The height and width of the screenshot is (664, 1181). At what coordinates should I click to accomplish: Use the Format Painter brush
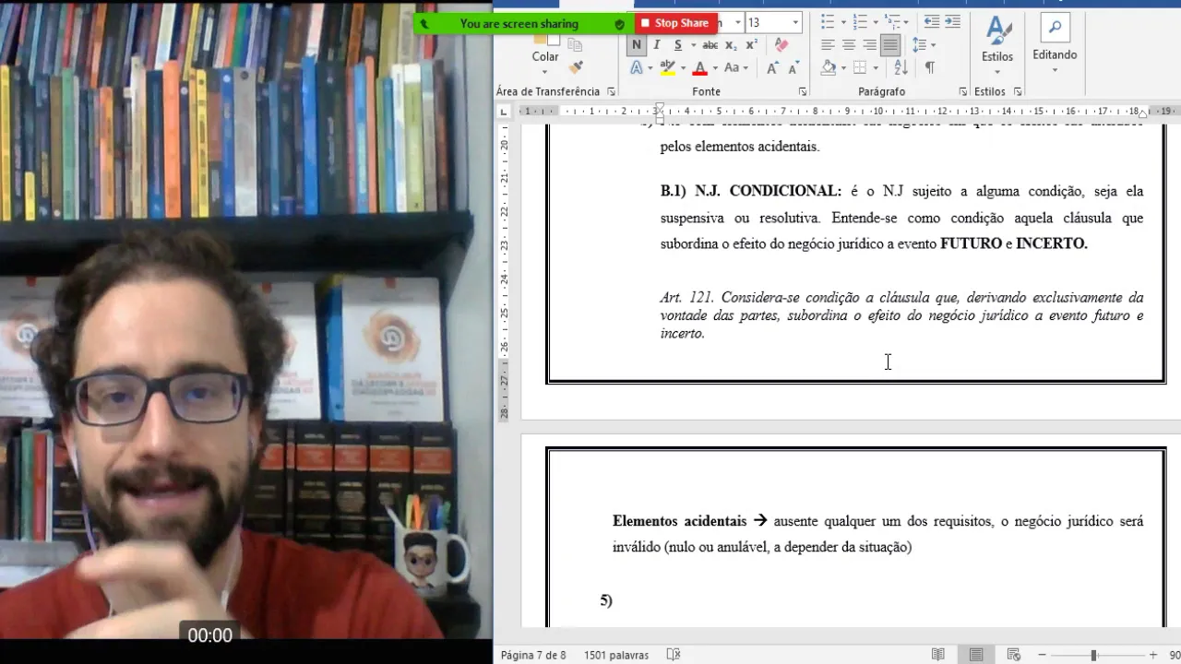coord(577,68)
